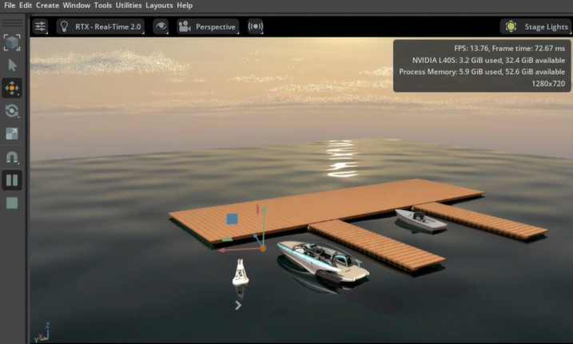Screen dimensions: 573x344
Task: Click the FPS frame time readout
Action: coord(509,48)
